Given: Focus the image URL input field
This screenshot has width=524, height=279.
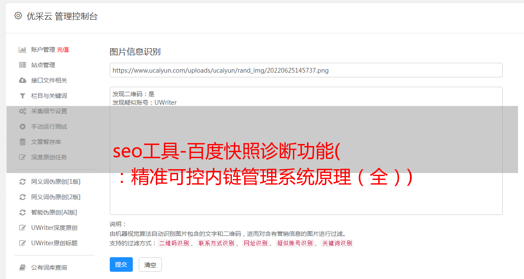Looking at the screenshot, I should click(x=306, y=70).
